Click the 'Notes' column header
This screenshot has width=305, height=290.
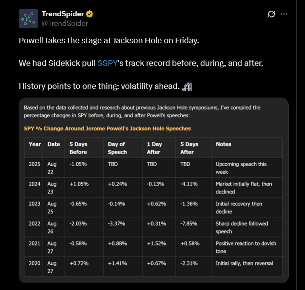[223, 144]
